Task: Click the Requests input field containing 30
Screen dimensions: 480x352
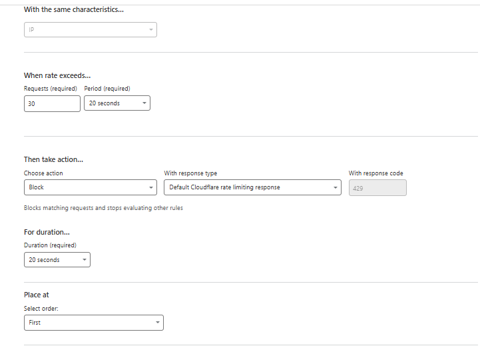Action: pyautogui.click(x=52, y=103)
